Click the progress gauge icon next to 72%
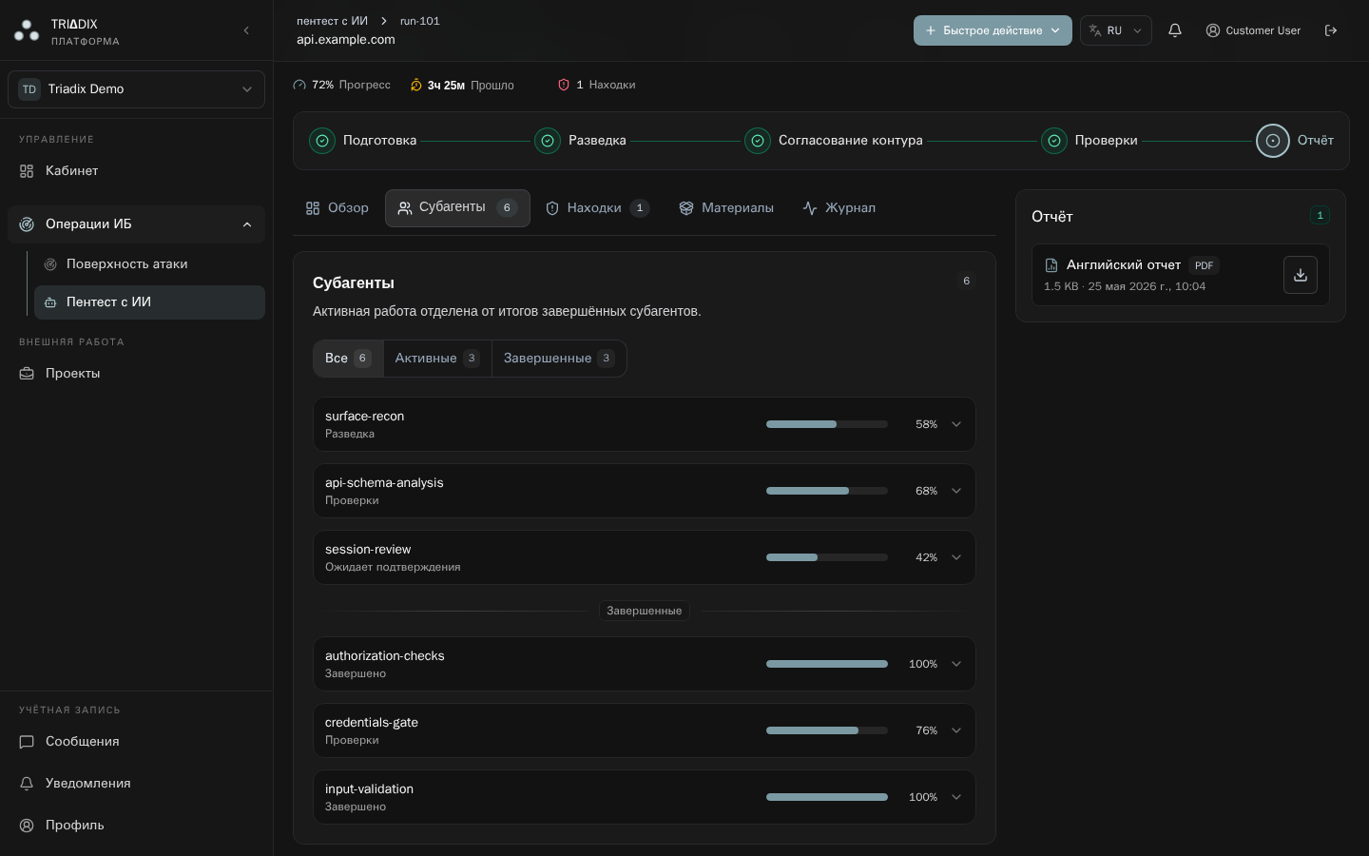This screenshot has height=856, width=1369. click(x=299, y=85)
